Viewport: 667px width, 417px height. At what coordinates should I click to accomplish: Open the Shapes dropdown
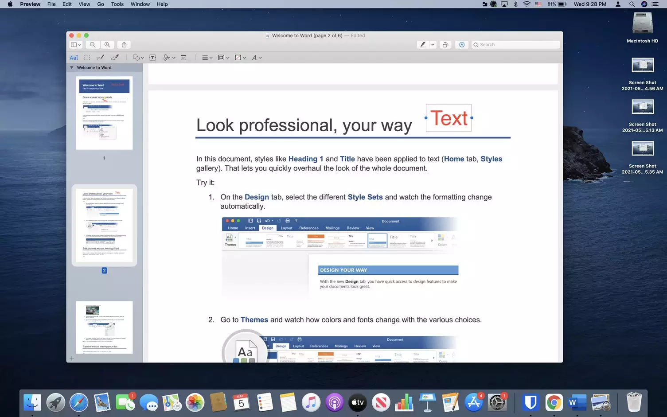138,58
